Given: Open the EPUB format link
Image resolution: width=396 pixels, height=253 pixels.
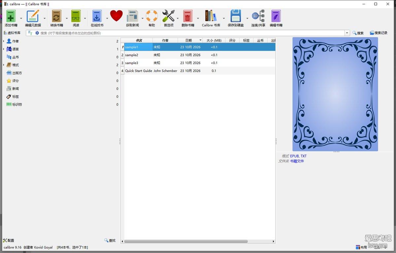Looking at the screenshot, I should [294, 156].
